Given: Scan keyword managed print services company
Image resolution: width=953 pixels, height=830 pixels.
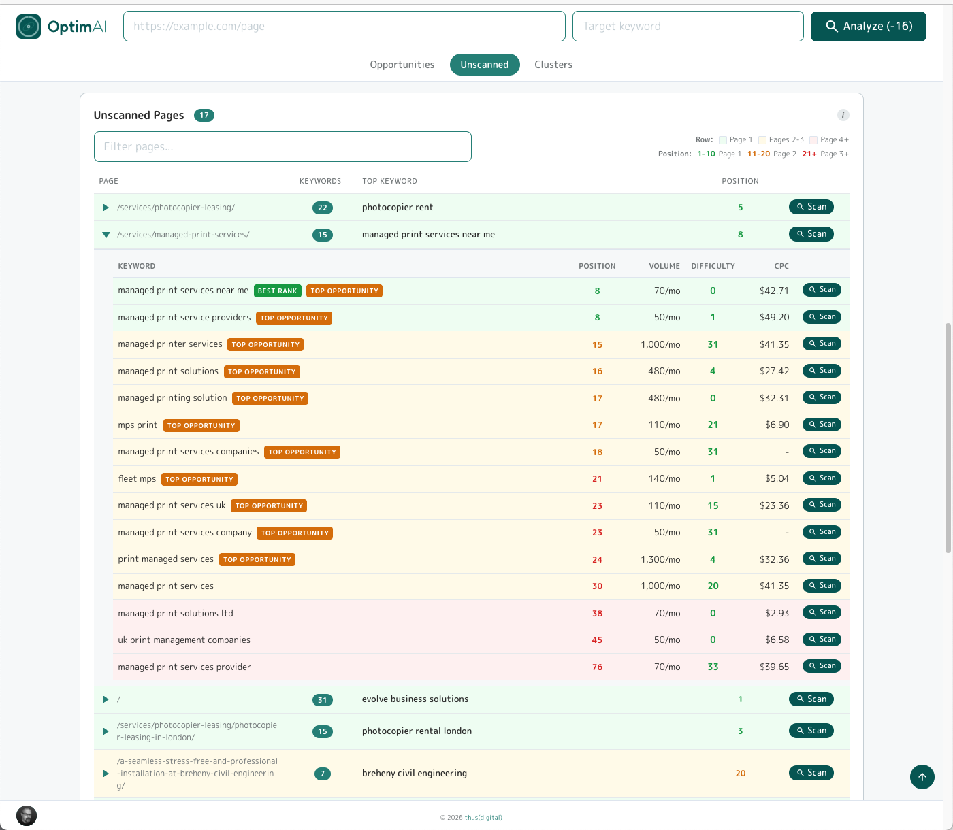Looking at the screenshot, I should pyautogui.click(x=822, y=532).
